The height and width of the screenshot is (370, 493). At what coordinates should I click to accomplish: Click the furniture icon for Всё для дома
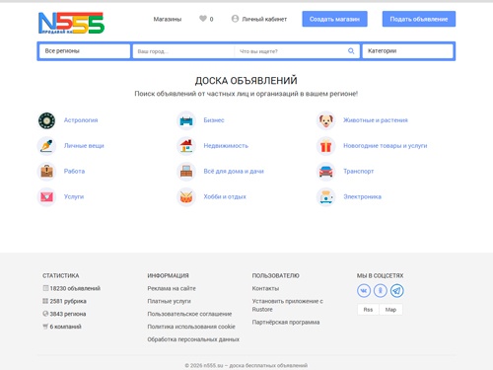pyautogui.click(x=186, y=172)
